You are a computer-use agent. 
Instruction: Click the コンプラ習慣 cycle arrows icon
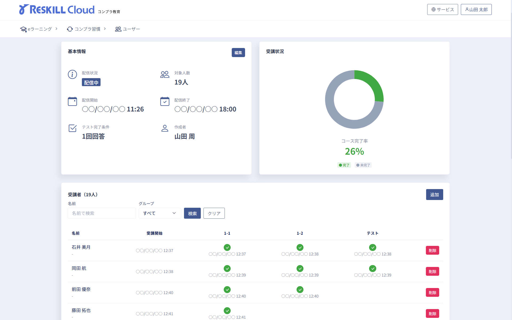[x=70, y=29]
